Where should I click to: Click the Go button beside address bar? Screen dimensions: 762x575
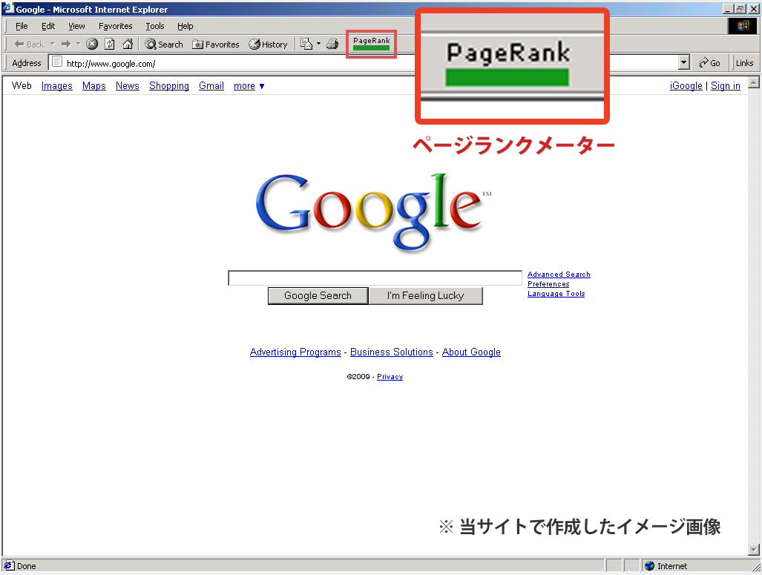pyautogui.click(x=709, y=63)
